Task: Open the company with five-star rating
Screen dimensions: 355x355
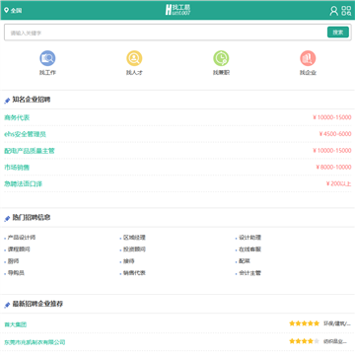Action: pyautogui.click(x=15, y=324)
